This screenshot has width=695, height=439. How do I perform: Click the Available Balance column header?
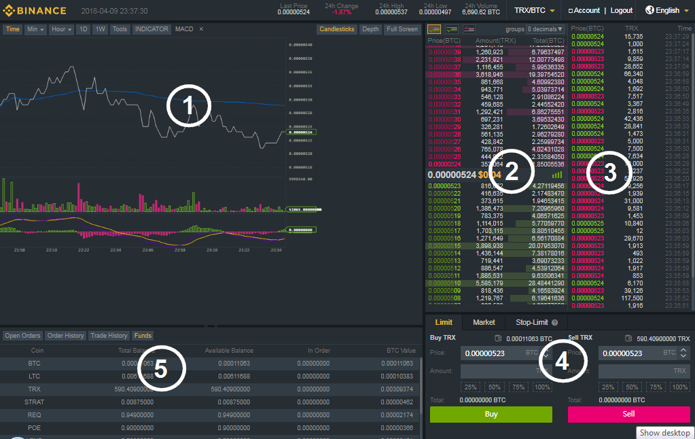point(229,350)
